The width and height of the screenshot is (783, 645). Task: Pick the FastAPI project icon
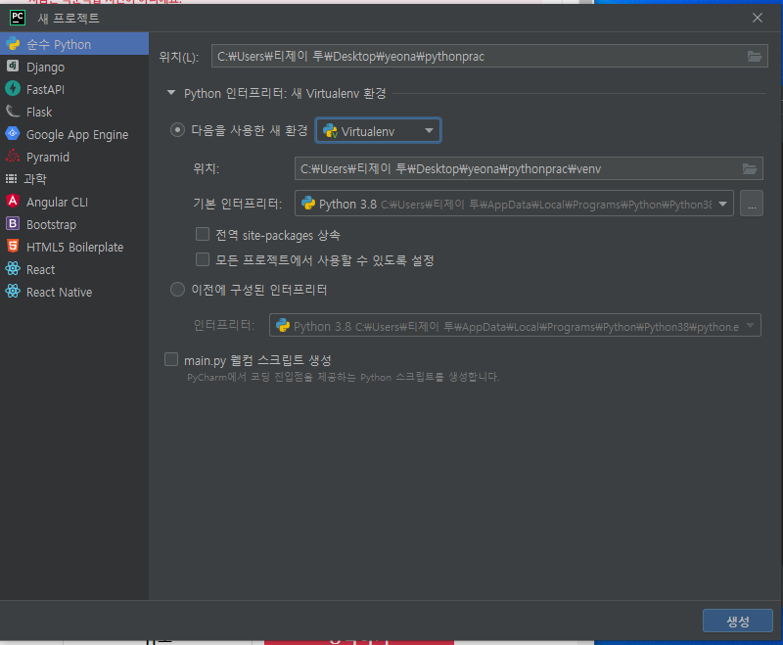pos(13,89)
